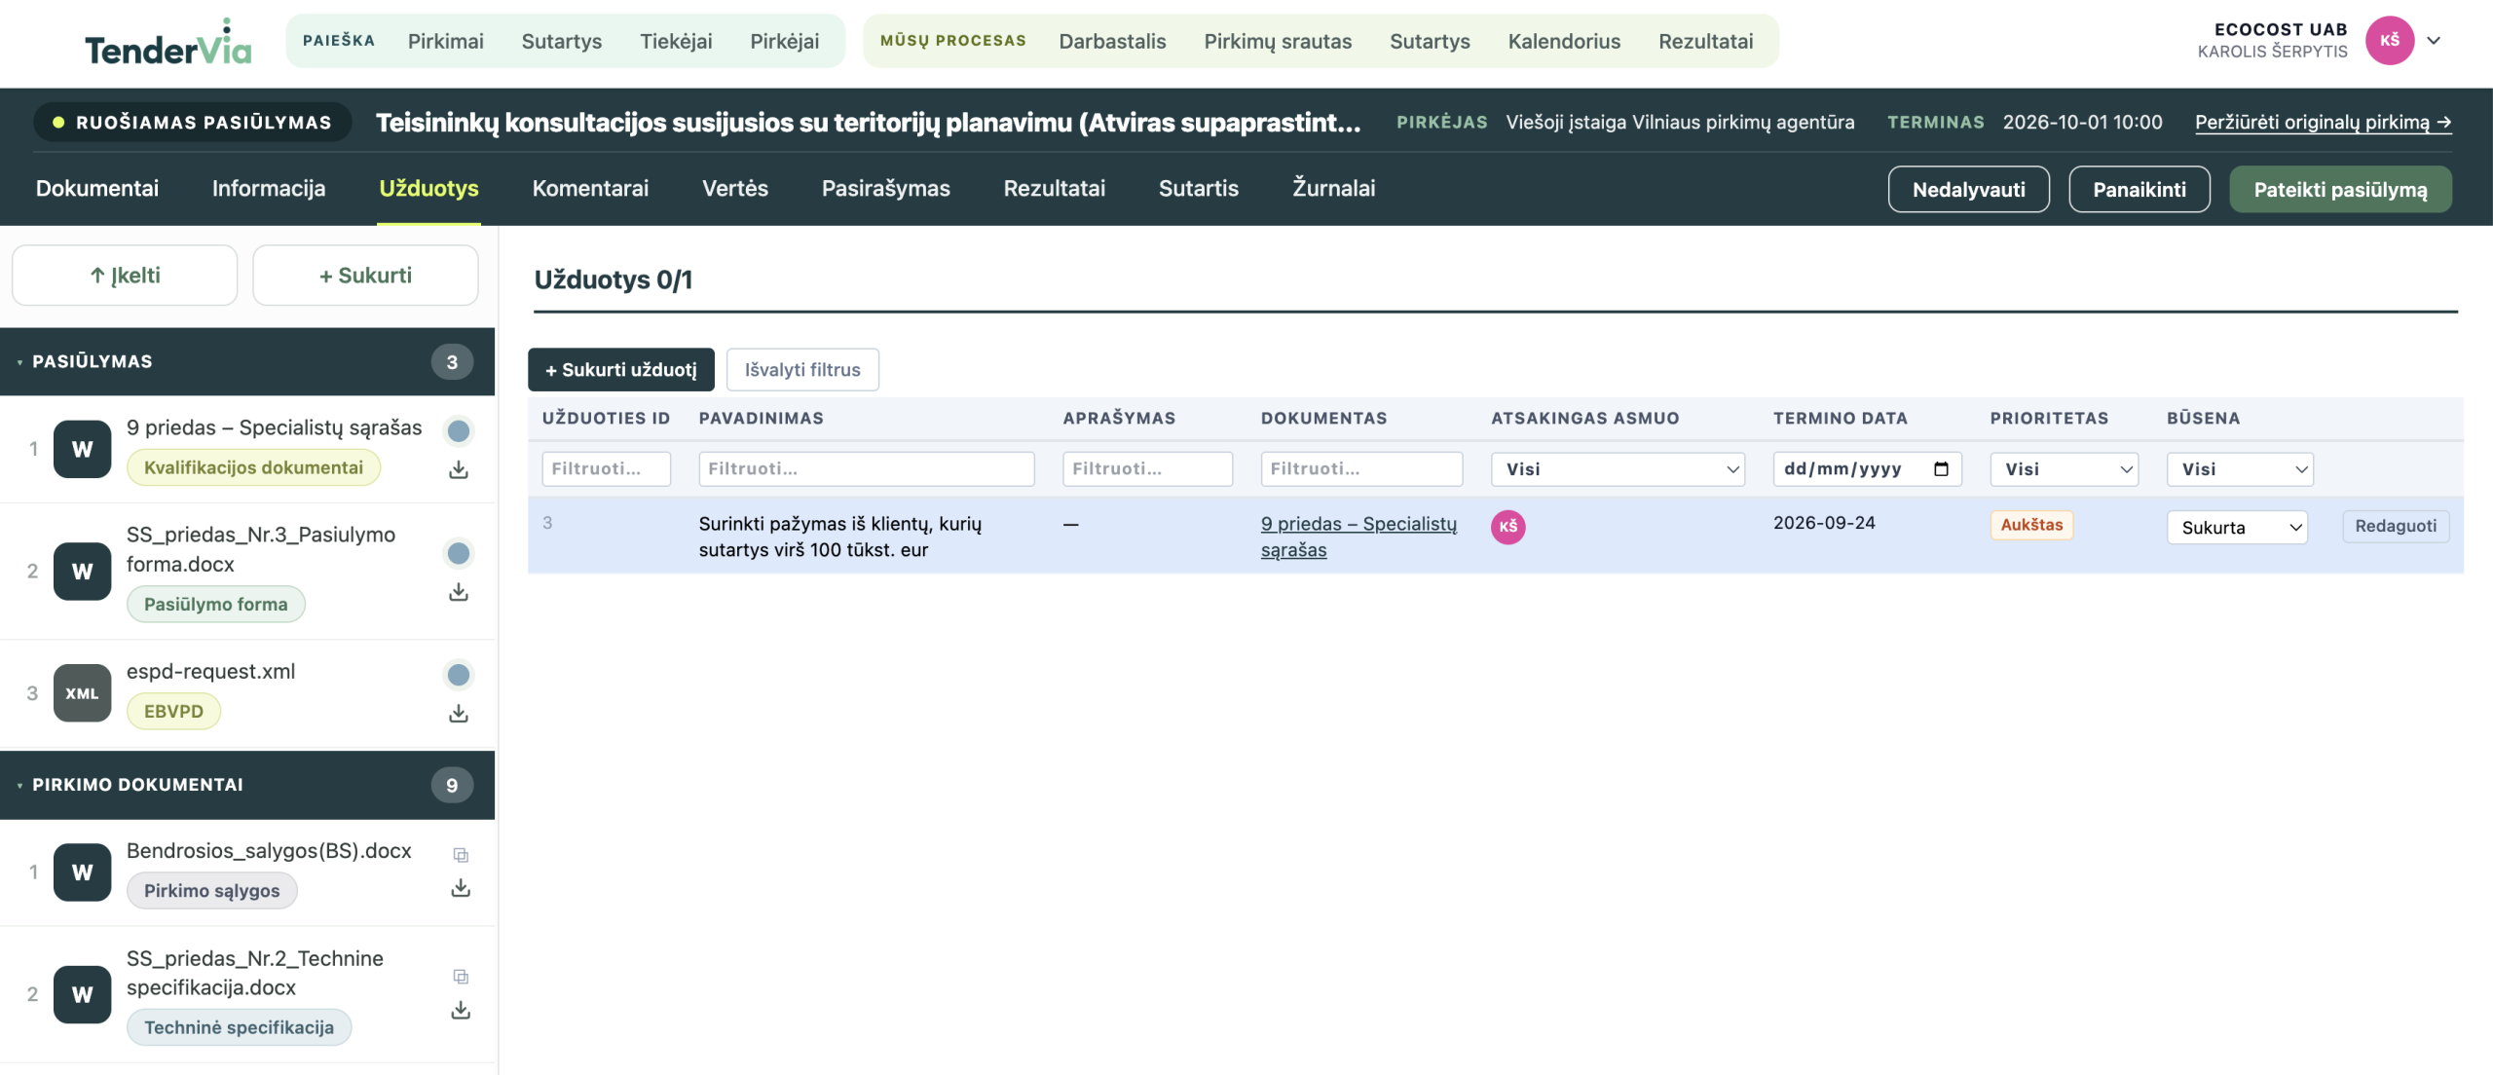Copy Bendrosios_salygos(BS).docx to proposal
The width and height of the screenshot is (2493, 1075).
[x=461, y=855]
